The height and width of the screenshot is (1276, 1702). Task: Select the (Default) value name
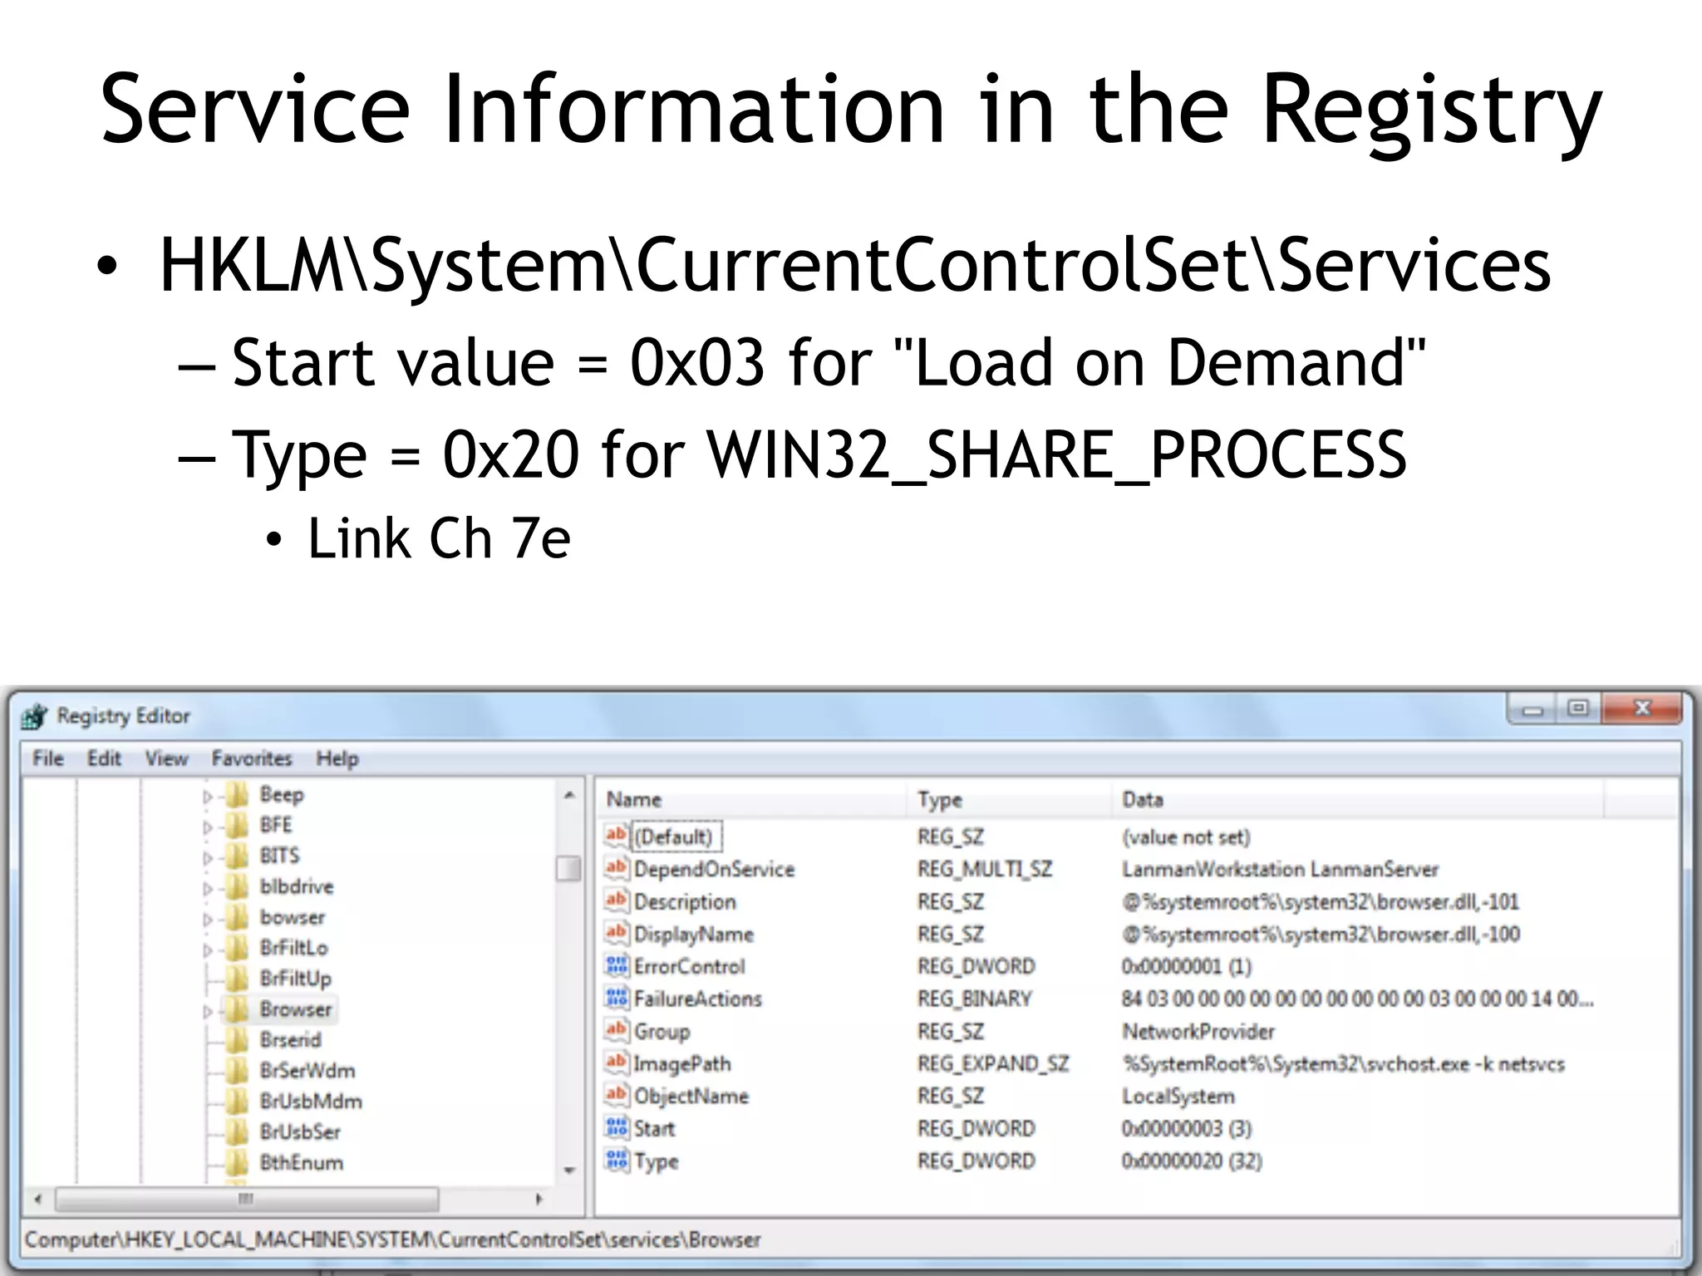click(x=674, y=837)
